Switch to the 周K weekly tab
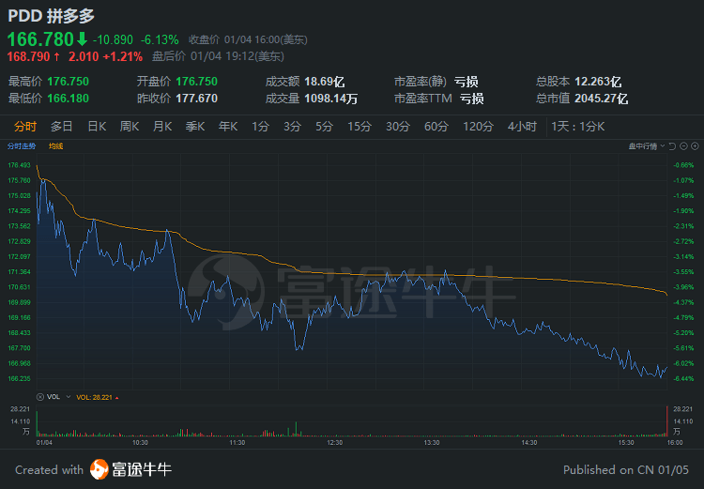The height and width of the screenshot is (489, 704). tap(129, 127)
